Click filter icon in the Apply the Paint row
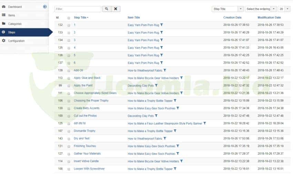The width and height of the screenshot is (293, 174). 156,85
